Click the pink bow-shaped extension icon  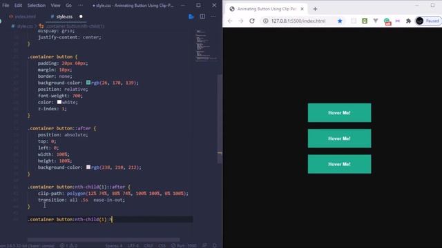(x=398, y=21)
